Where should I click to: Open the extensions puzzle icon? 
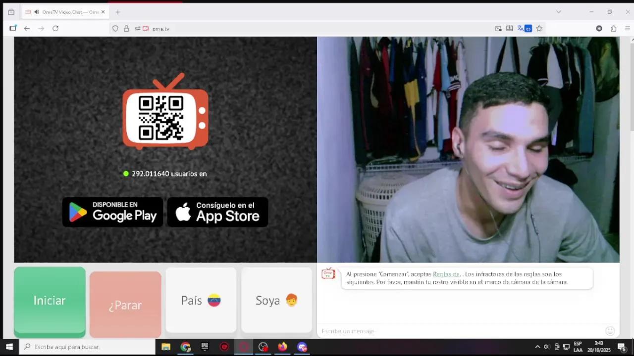click(x=614, y=29)
